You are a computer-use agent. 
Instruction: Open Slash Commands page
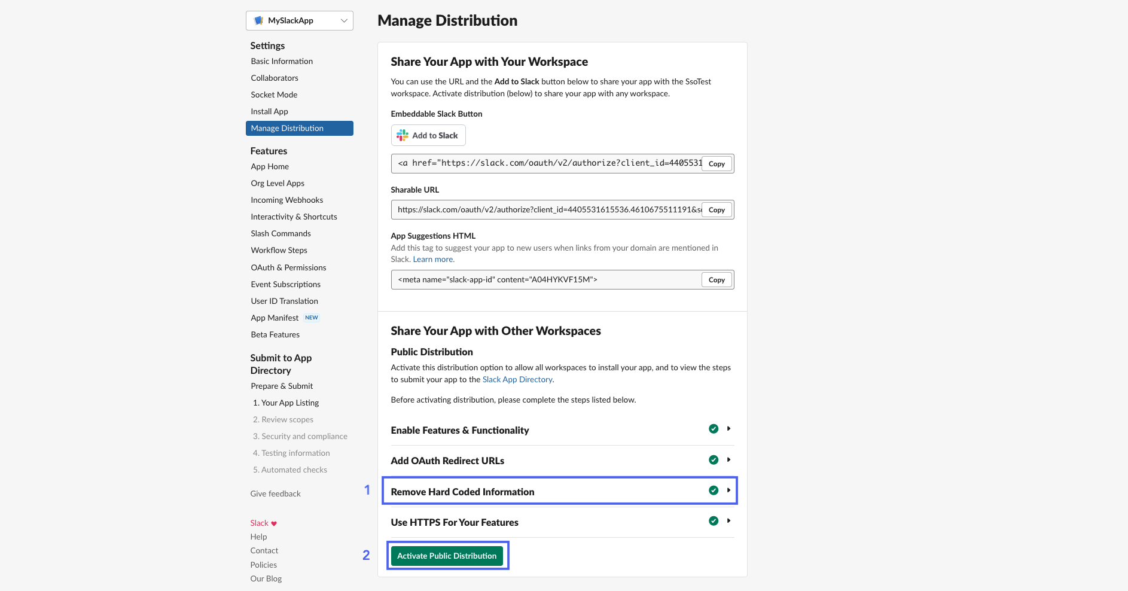click(281, 233)
